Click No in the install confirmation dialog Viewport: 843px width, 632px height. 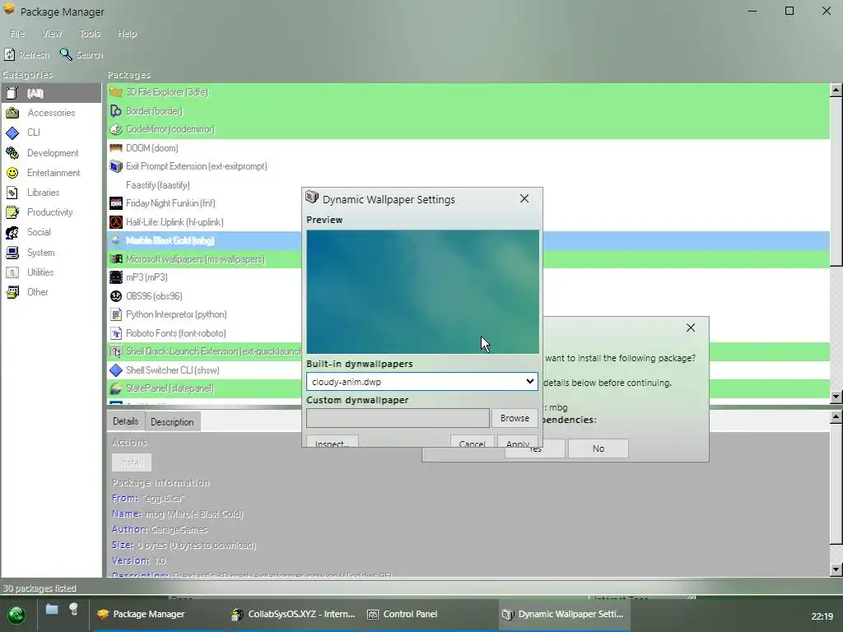(x=598, y=448)
